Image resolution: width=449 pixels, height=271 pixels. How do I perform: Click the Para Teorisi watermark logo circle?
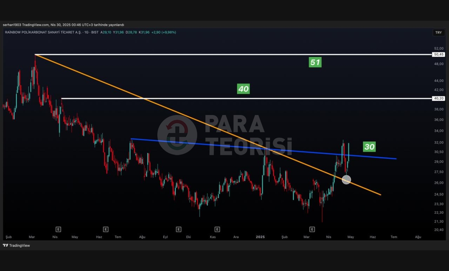pyautogui.click(x=177, y=135)
